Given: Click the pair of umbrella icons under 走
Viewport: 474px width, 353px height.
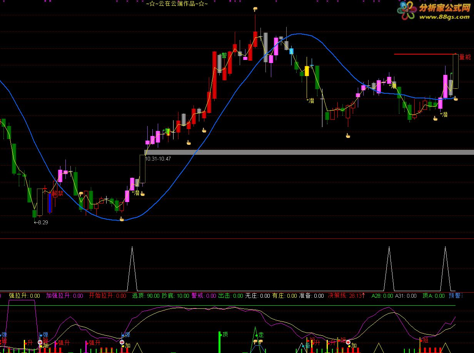Looking at the screenshot, I should tap(258, 341).
